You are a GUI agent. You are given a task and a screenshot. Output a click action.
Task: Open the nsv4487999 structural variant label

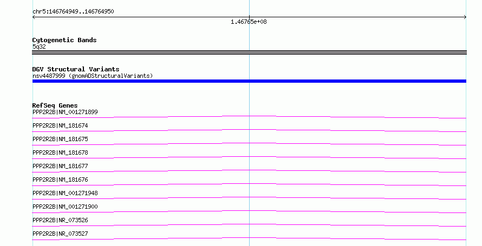93,76
